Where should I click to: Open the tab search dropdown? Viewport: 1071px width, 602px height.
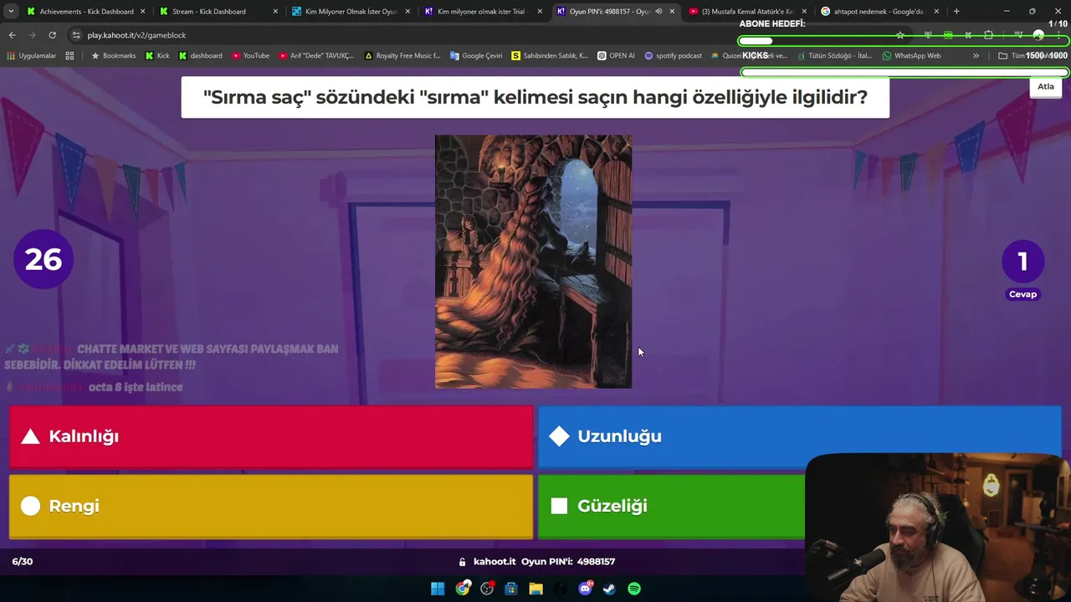pyautogui.click(x=11, y=12)
